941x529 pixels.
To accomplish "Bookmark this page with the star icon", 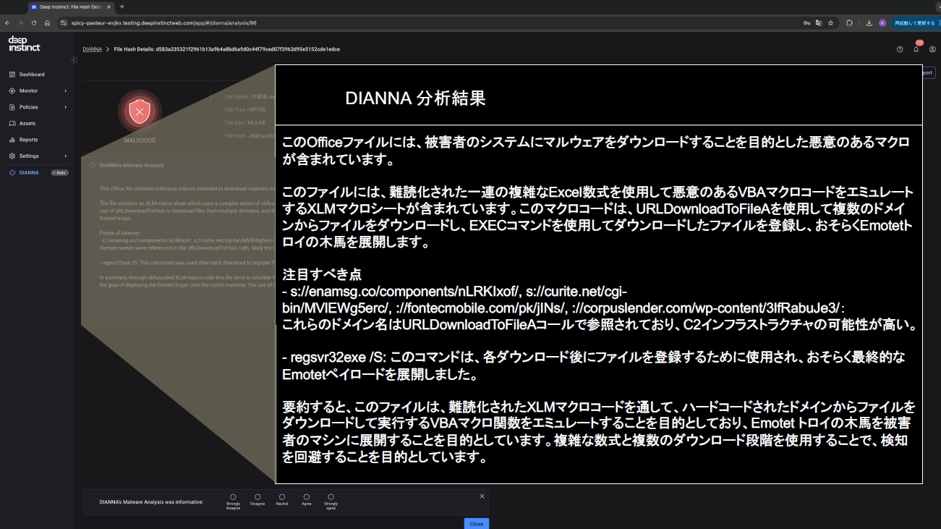I will 831,22.
